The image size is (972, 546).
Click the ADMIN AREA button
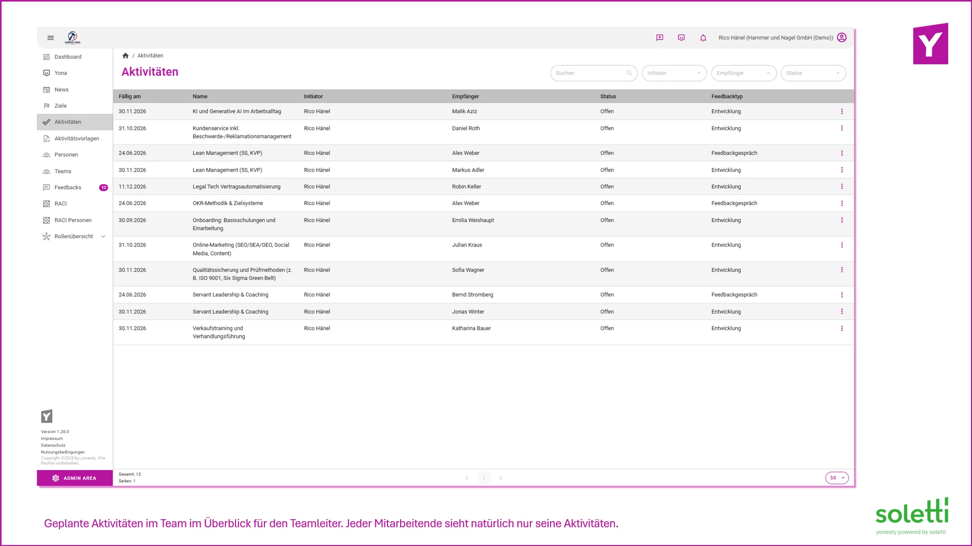[x=75, y=478]
